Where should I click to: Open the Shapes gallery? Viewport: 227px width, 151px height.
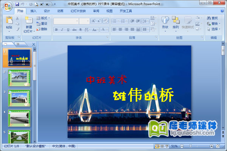(165, 24)
